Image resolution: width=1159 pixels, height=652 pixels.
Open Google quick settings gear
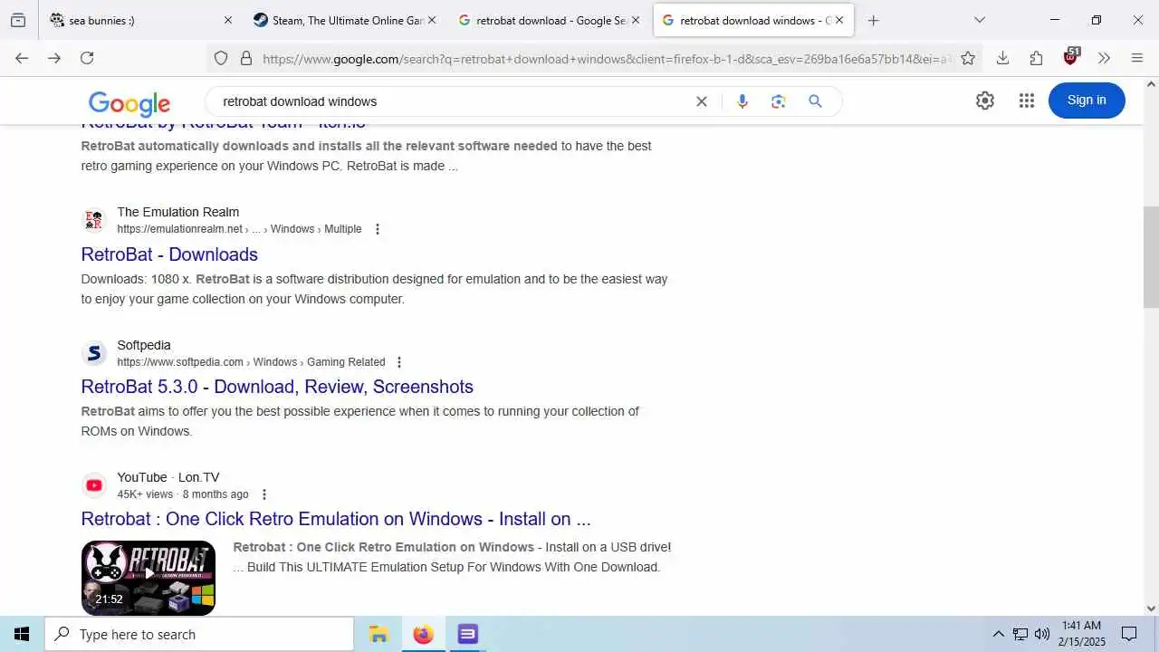(985, 101)
